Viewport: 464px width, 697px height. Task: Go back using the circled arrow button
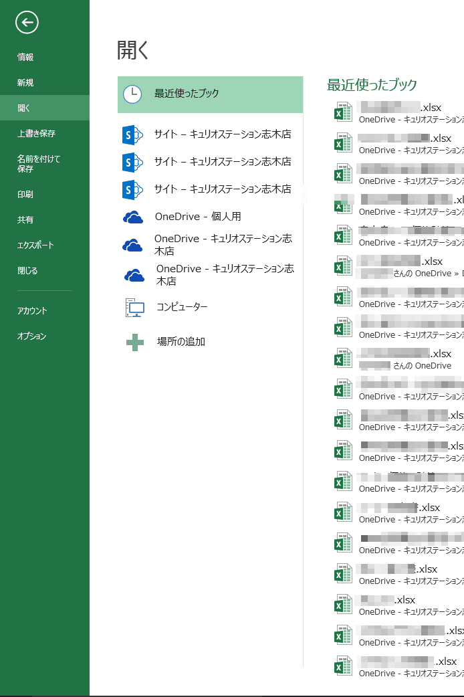pyautogui.click(x=27, y=22)
